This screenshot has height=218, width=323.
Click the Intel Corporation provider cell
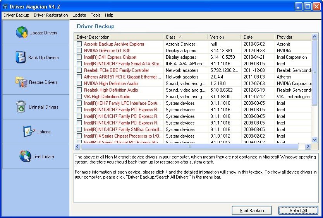(x=292, y=57)
